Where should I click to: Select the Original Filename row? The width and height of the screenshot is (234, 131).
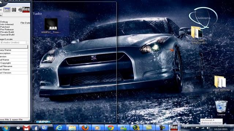[14, 66]
